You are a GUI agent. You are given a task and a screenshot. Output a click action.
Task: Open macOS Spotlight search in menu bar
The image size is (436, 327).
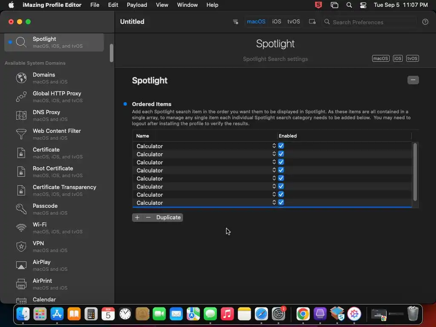tap(349, 5)
